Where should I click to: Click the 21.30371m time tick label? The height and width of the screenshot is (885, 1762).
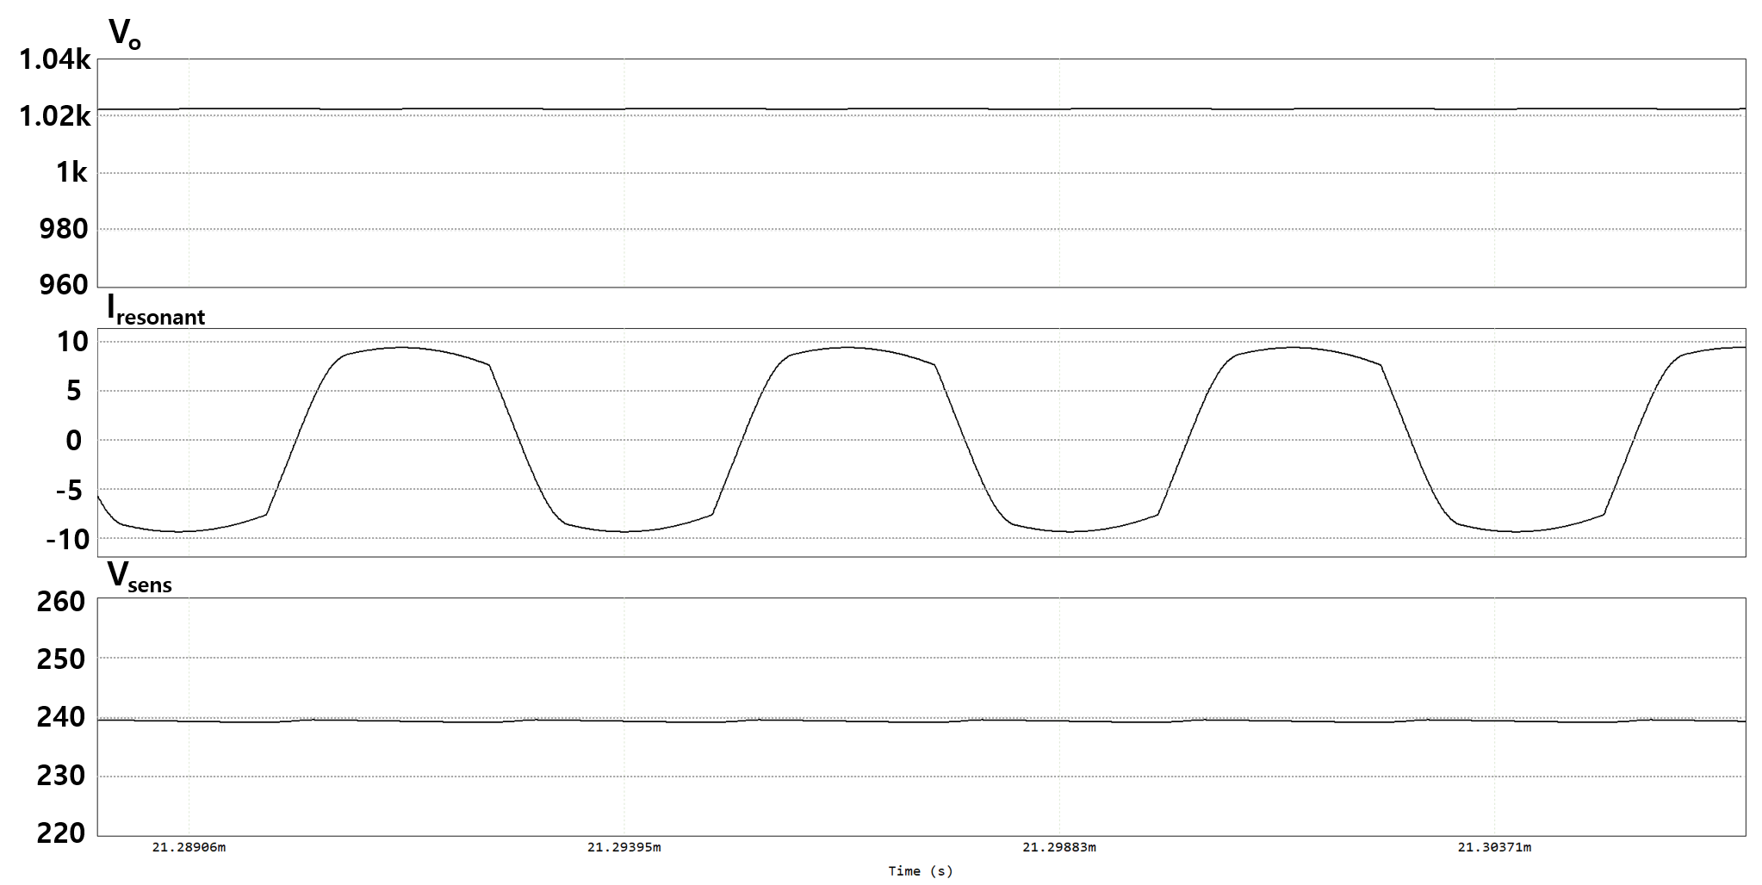tap(1494, 847)
